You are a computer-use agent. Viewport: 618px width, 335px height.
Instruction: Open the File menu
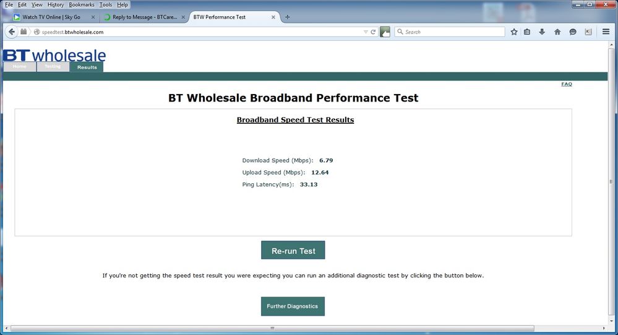(9, 5)
